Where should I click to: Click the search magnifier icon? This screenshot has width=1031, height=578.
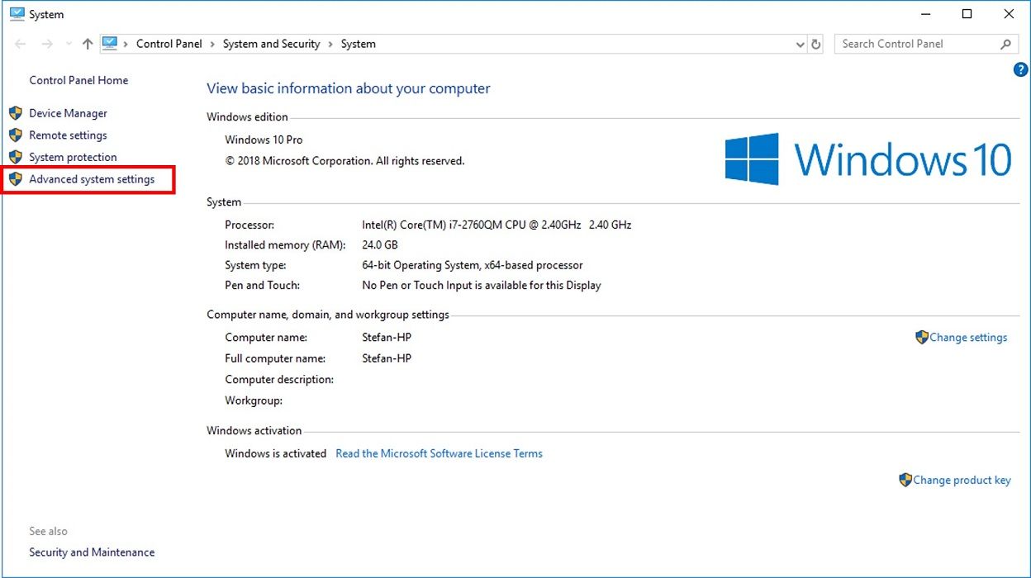click(1005, 45)
